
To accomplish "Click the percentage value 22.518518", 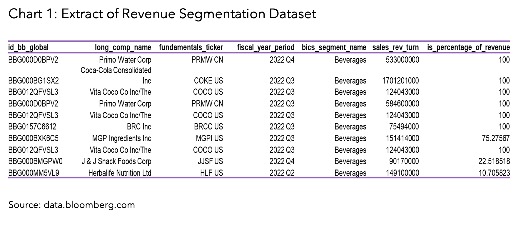I will [x=494, y=161].
